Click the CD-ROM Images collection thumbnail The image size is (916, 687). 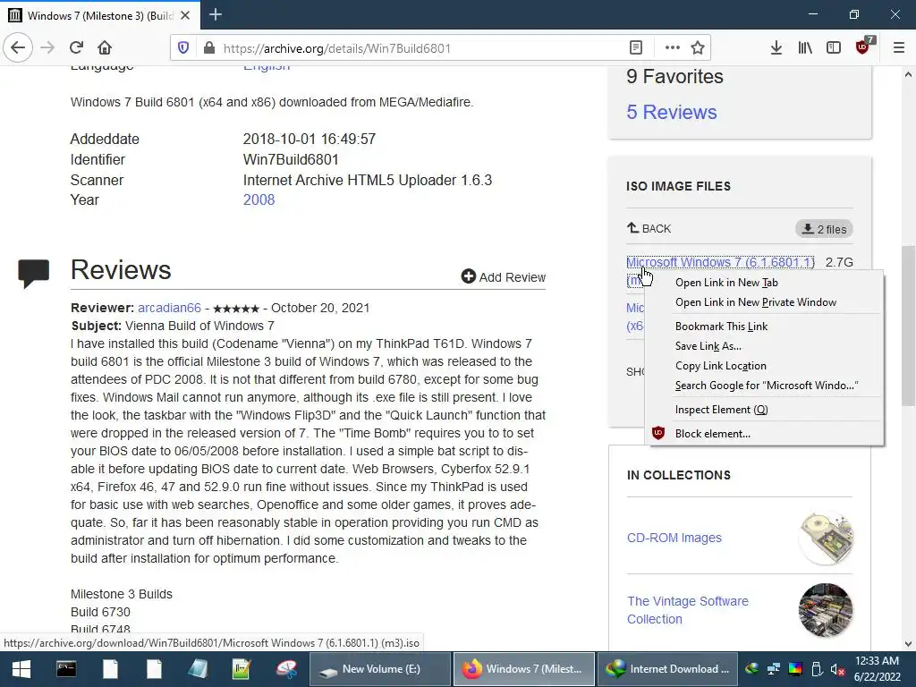tap(826, 538)
